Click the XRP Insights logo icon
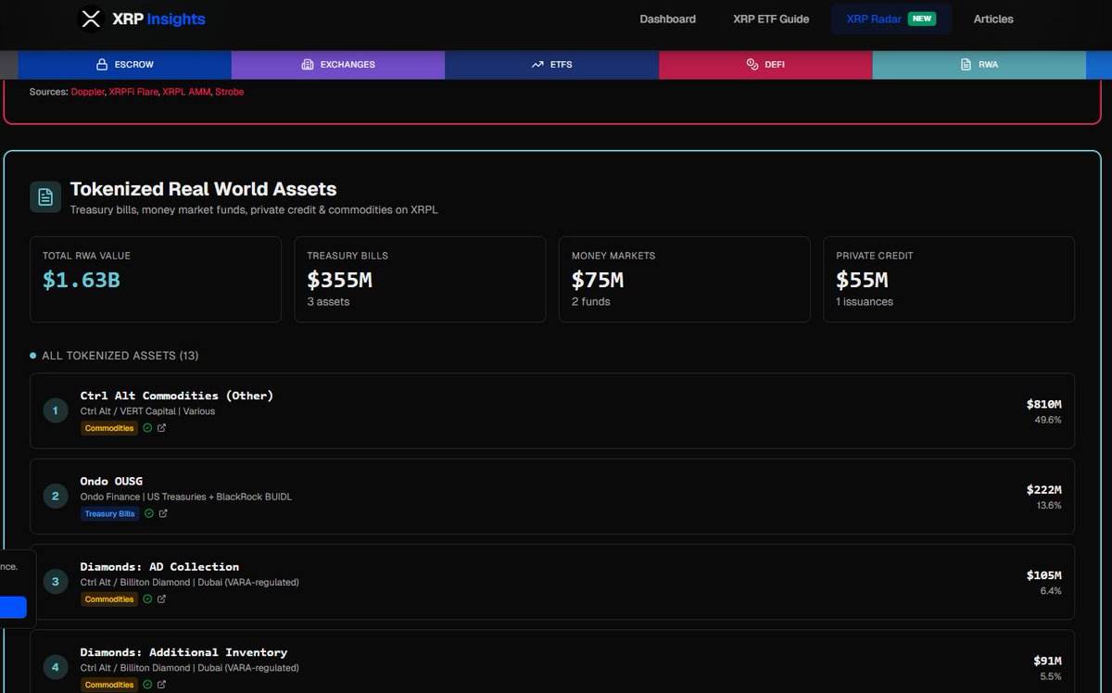Viewport: 1112px width, 693px height. point(91,19)
